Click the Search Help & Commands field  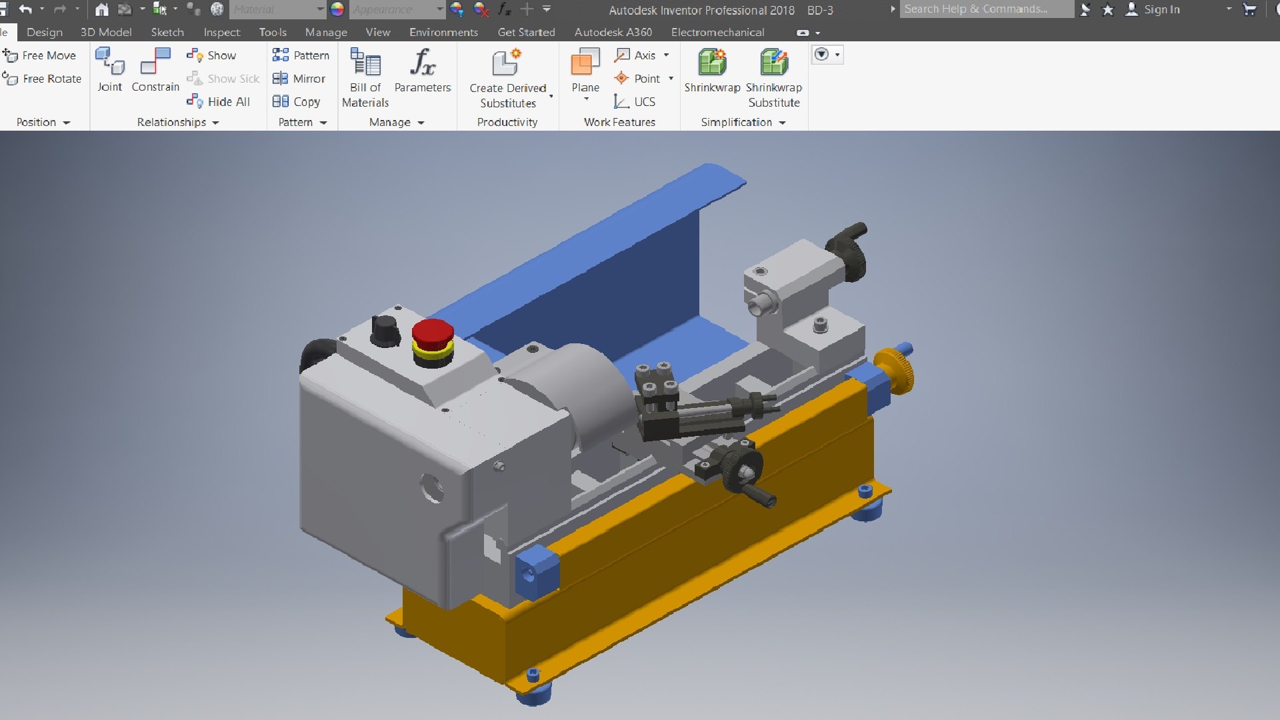click(987, 9)
